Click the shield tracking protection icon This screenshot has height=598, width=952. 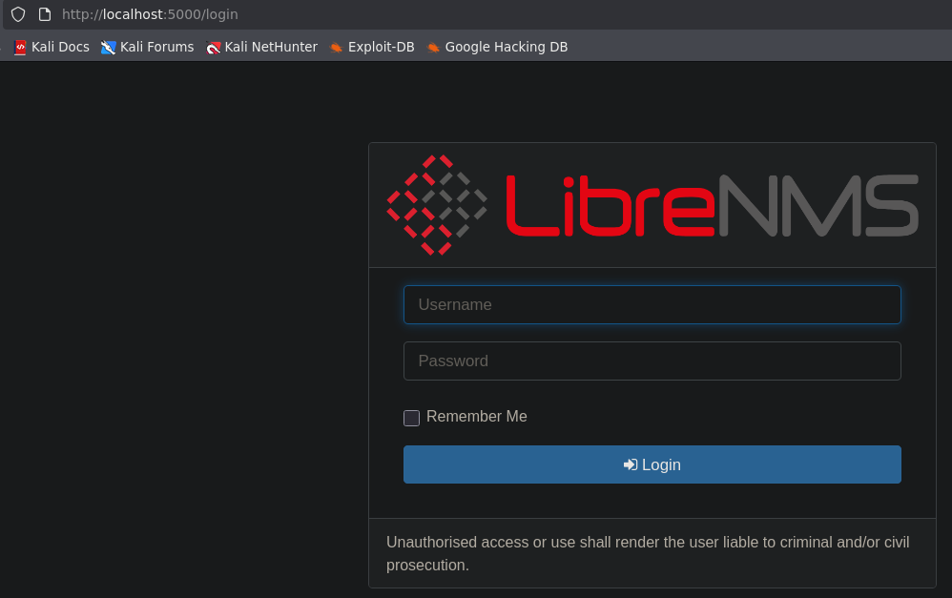18,14
